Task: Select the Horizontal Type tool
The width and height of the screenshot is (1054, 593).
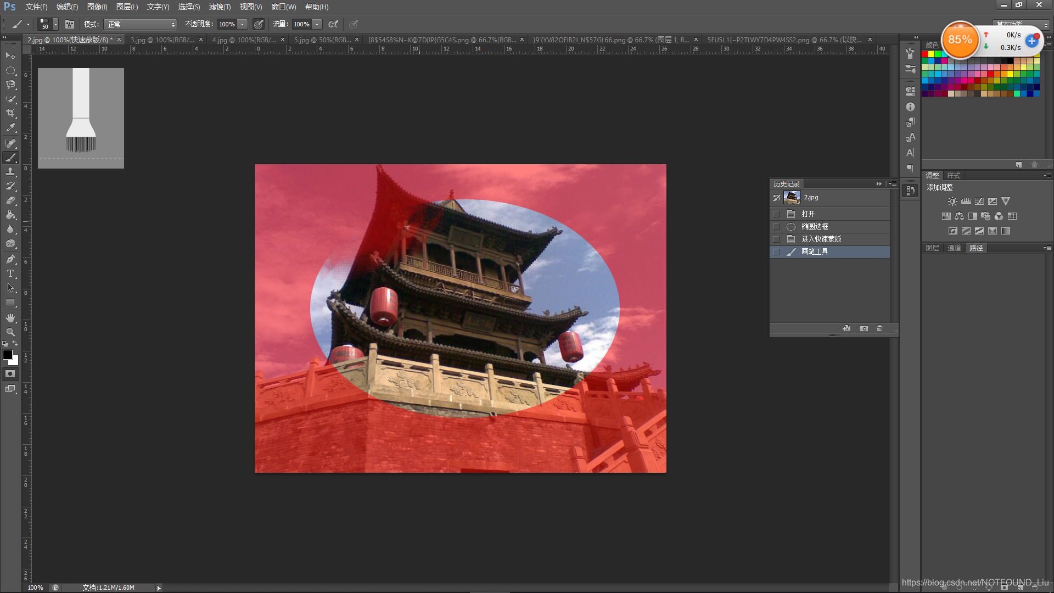Action: tap(10, 273)
